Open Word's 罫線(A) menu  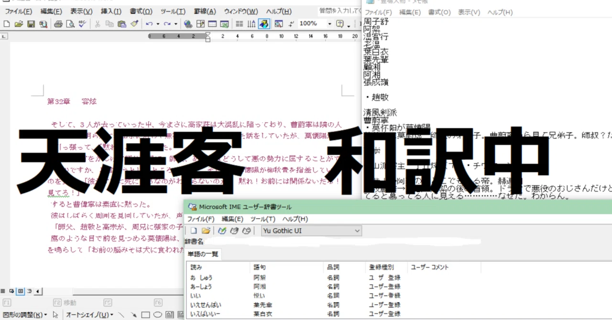point(205,11)
